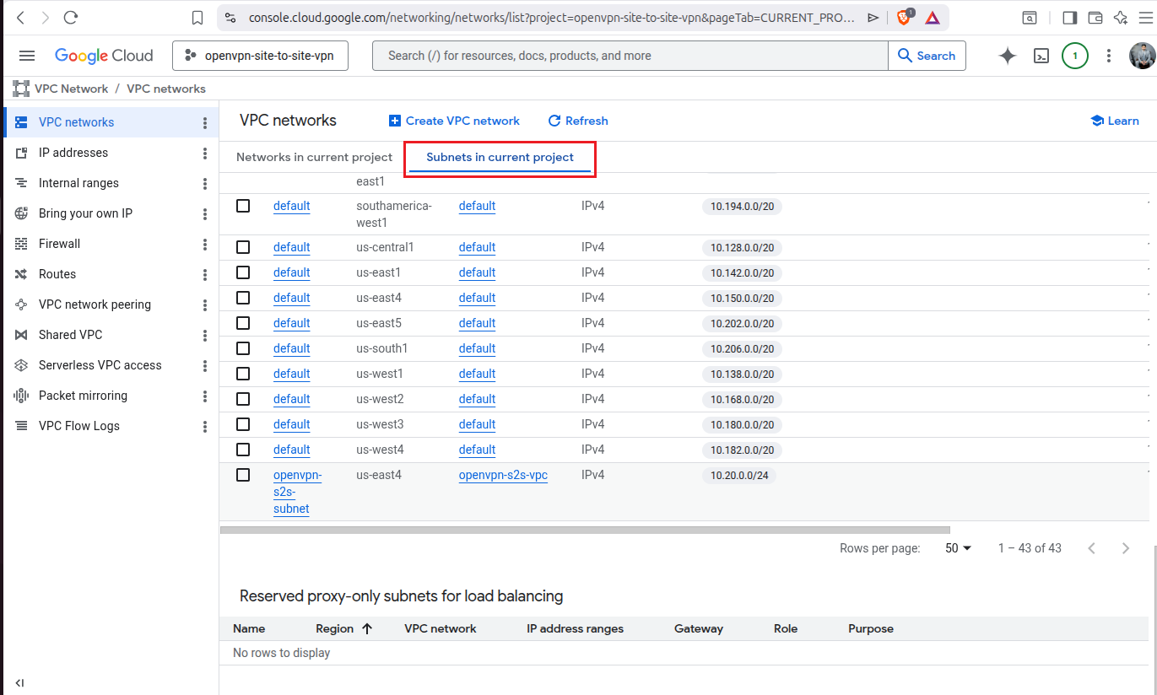
Task: Open Firewall section in sidebar
Action: click(59, 244)
